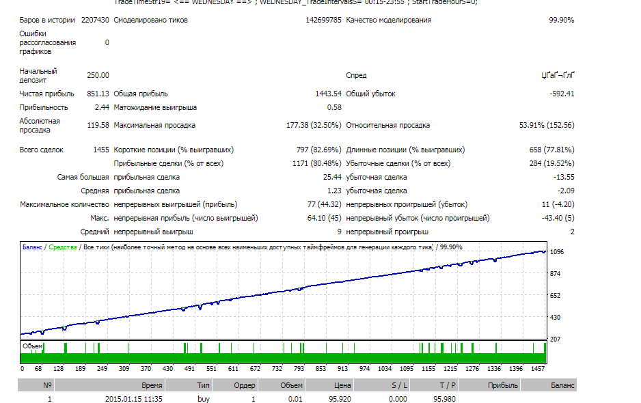Image resolution: width=641 pixels, height=403 pixels.
Task: Select absolute drawdown value 119.58
Action: (98, 125)
